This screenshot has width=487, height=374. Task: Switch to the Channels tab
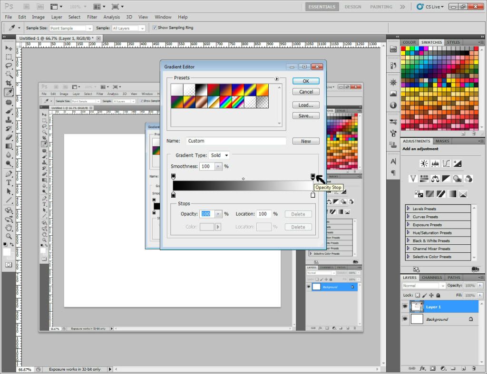pyautogui.click(x=432, y=278)
